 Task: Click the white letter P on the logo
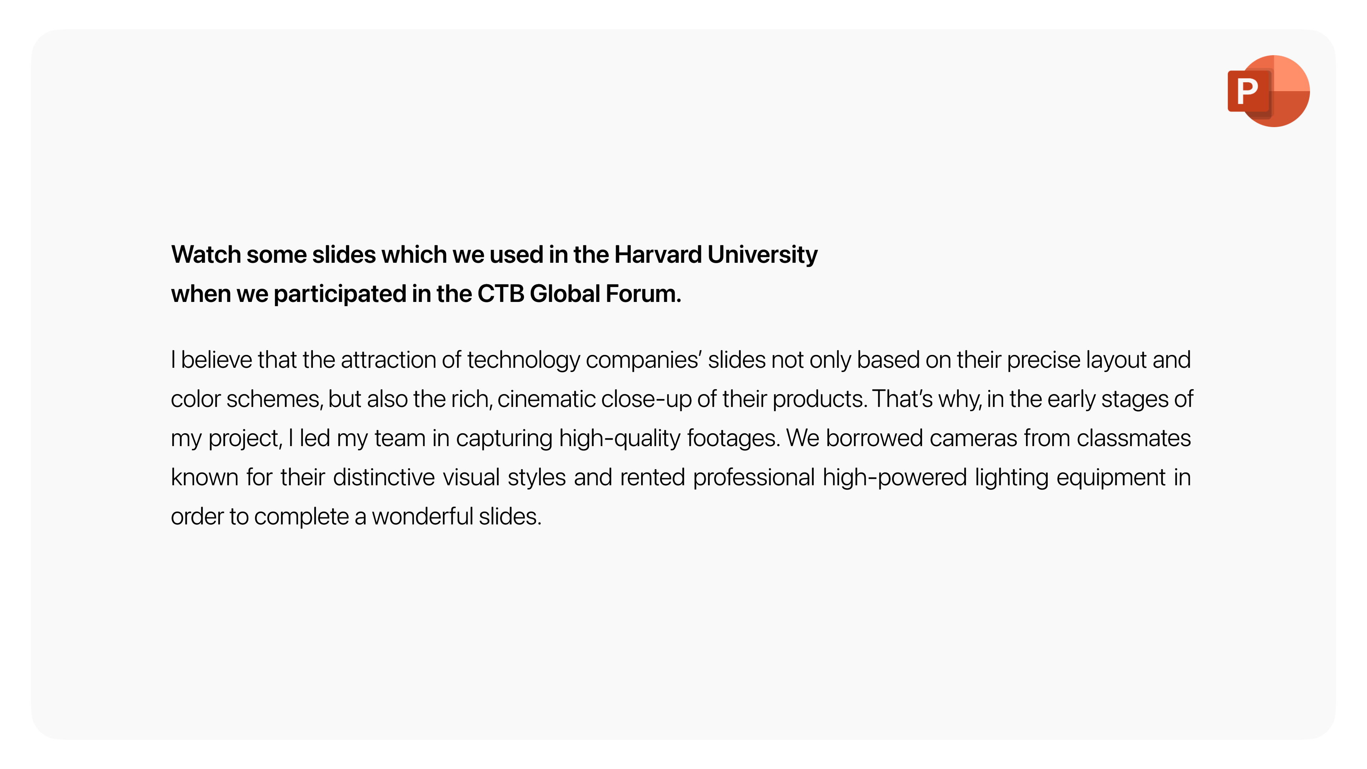click(x=1247, y=91)
